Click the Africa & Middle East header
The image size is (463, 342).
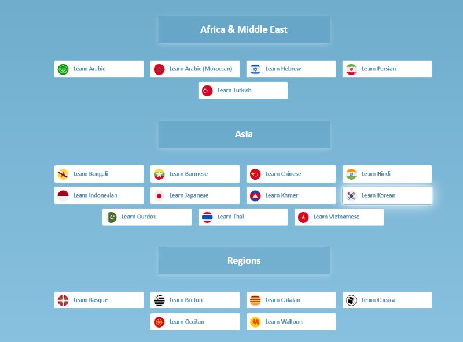pos(244,29)
